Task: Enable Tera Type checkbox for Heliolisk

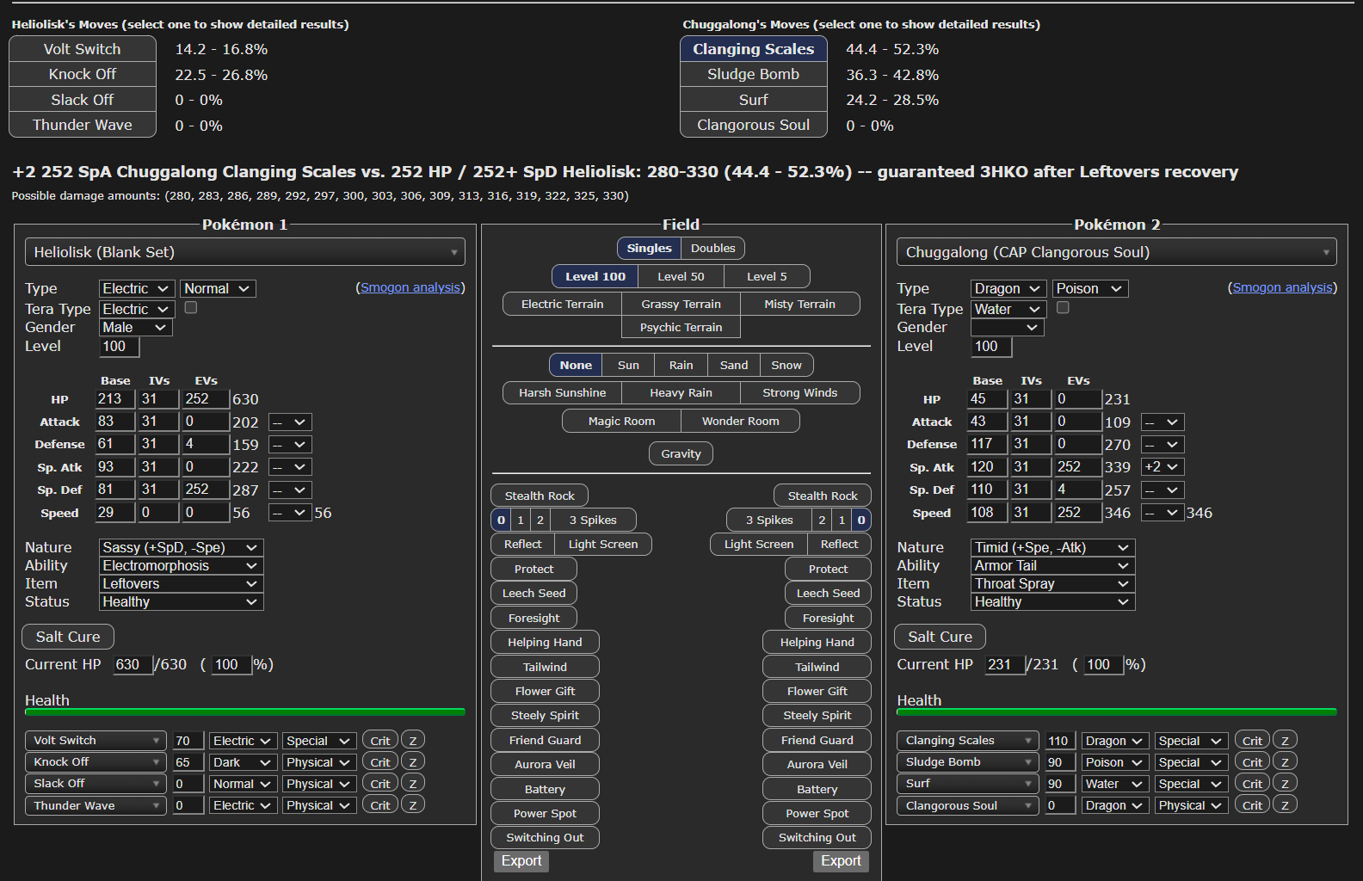Action: [191, 308]
